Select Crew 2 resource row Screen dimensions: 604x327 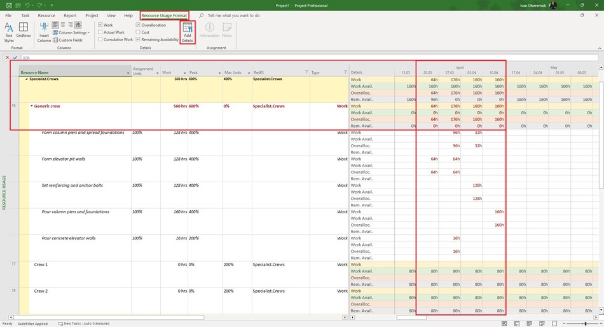point(41,291)
